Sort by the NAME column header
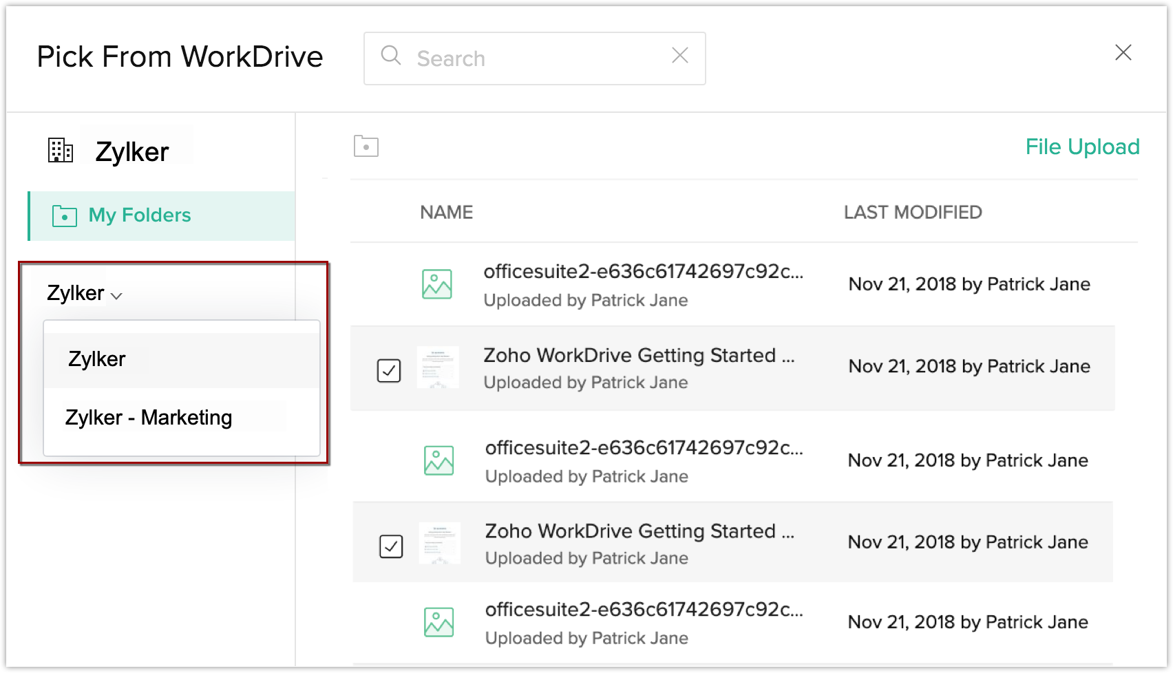 click(447, 212)
